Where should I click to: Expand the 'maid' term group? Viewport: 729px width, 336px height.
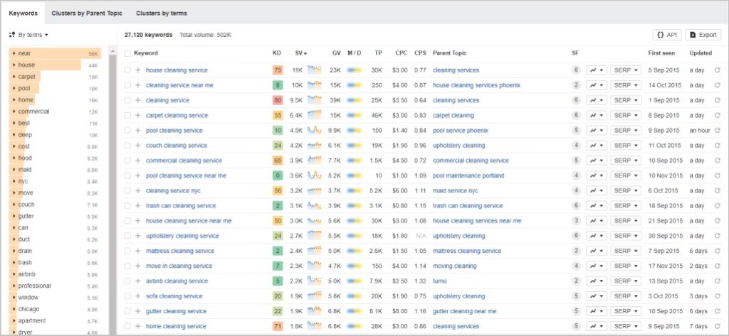[14, 170]
